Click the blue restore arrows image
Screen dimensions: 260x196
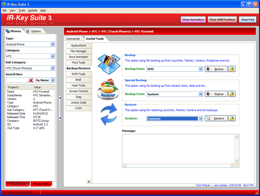pos(109,114)
